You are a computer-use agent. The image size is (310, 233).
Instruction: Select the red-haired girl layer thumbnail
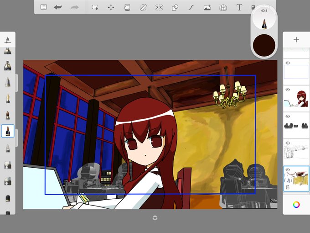pos(296,98)
